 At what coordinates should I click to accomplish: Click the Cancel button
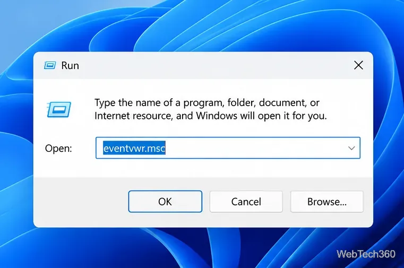[x=246, y=202]
